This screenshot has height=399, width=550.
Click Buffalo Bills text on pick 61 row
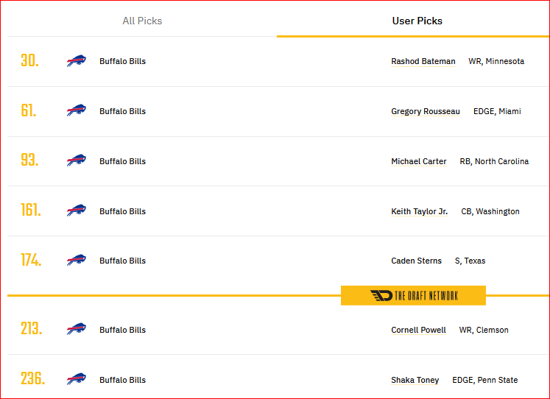[x=122, y=111]
